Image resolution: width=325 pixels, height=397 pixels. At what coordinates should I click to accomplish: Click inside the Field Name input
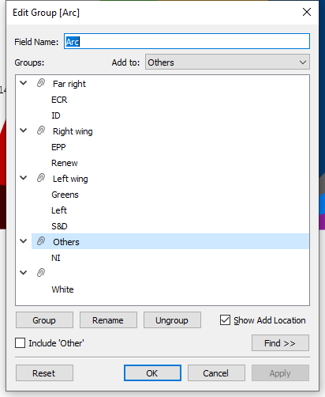tap(187, 41)
